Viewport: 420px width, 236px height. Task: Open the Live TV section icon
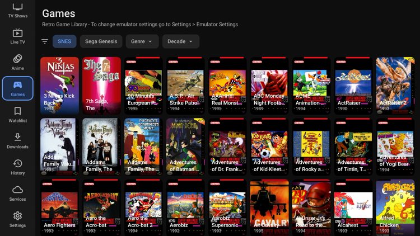17,32
